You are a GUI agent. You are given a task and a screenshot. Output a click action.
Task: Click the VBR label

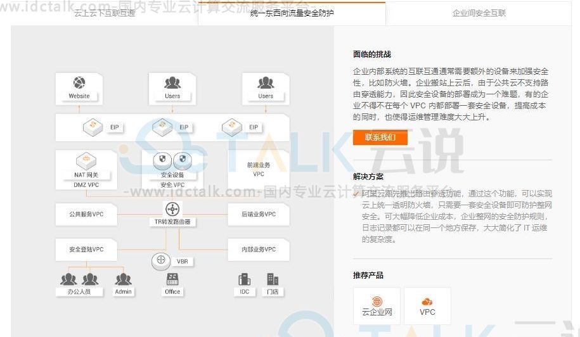[183, 262]
